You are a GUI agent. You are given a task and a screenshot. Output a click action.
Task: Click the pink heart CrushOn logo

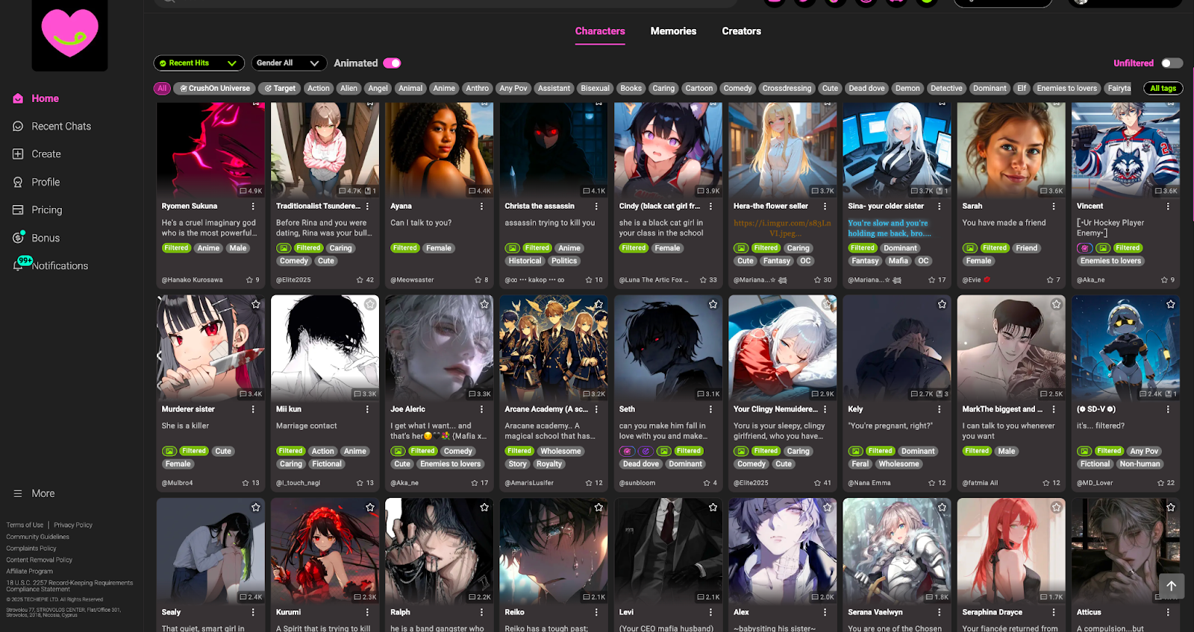click(x=69, y=34)
